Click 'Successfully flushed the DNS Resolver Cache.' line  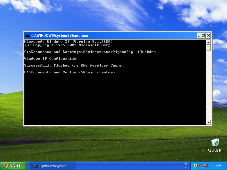pyautogui.click(x=74, y=65)
